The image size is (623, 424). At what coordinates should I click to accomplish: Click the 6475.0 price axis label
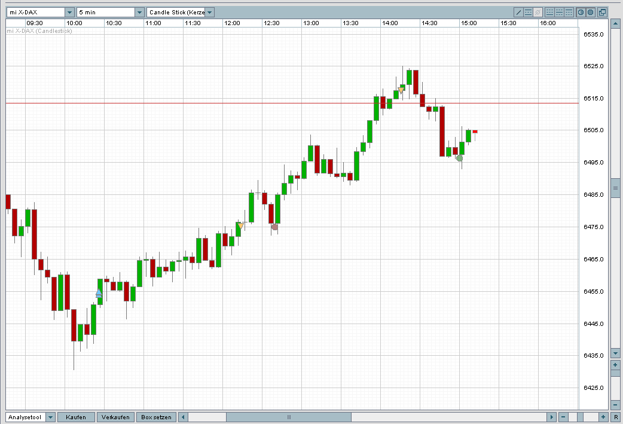(x=593, y=227)
